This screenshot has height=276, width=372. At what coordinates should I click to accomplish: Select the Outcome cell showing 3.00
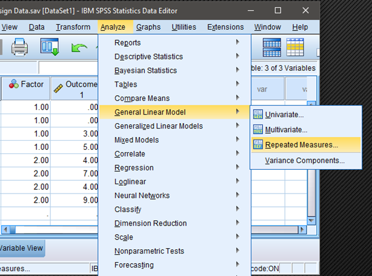point(75,133)
